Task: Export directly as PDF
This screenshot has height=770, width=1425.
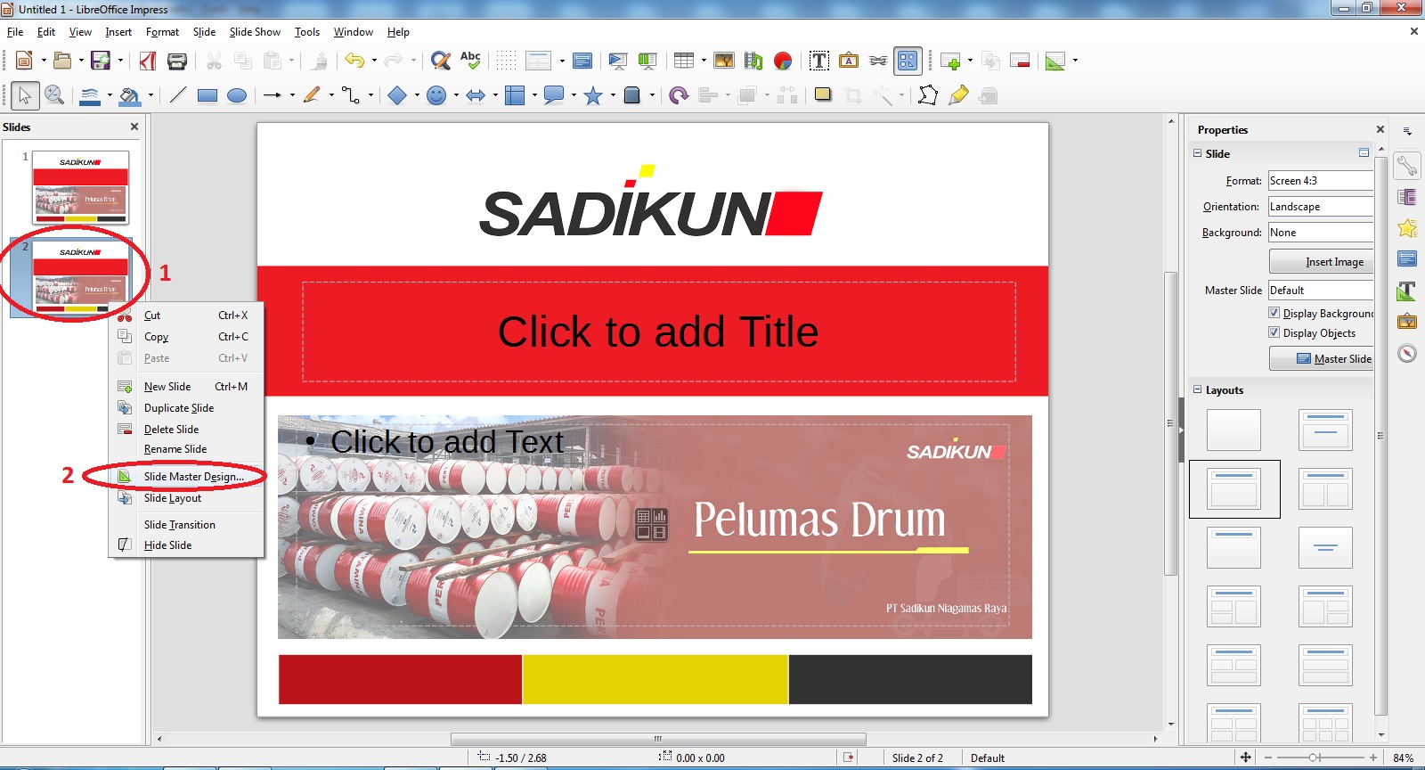Action: click(148, 61)
